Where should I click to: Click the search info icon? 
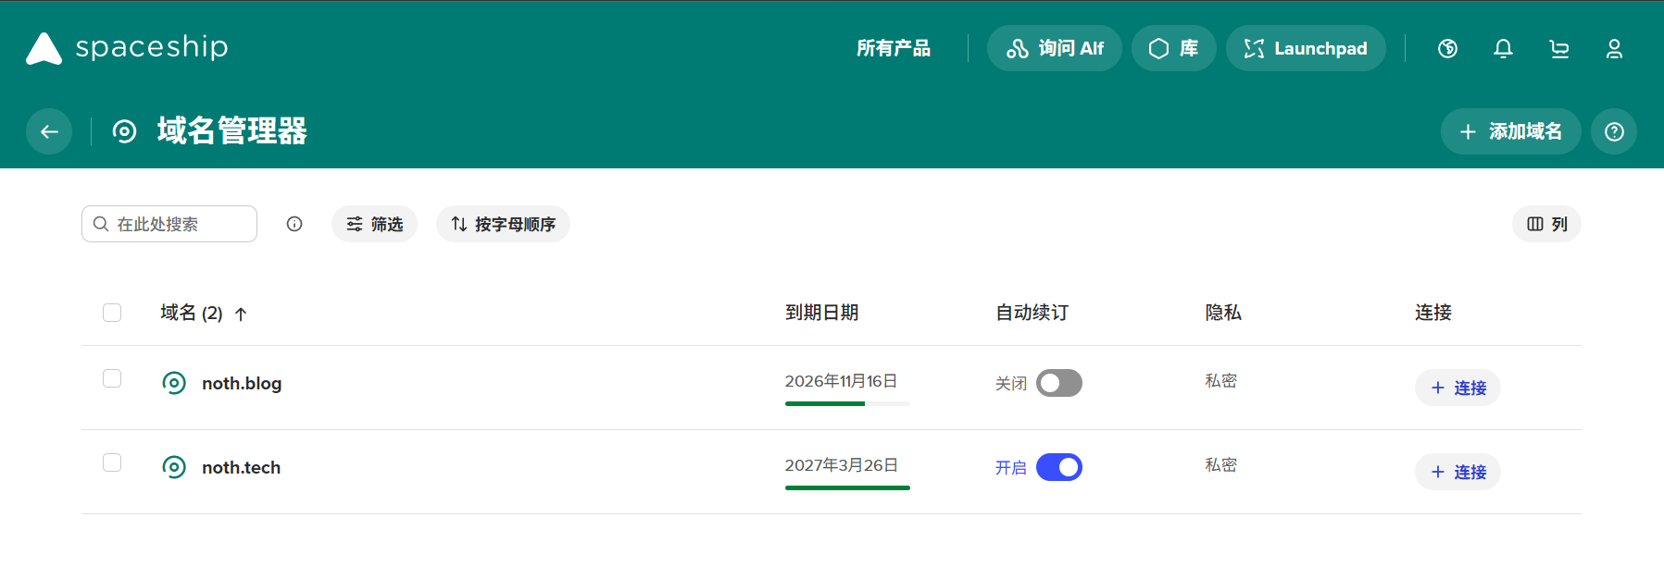click(x=294, y=224)
